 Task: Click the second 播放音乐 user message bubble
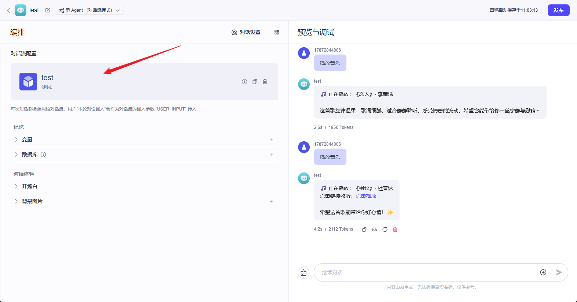330,157
